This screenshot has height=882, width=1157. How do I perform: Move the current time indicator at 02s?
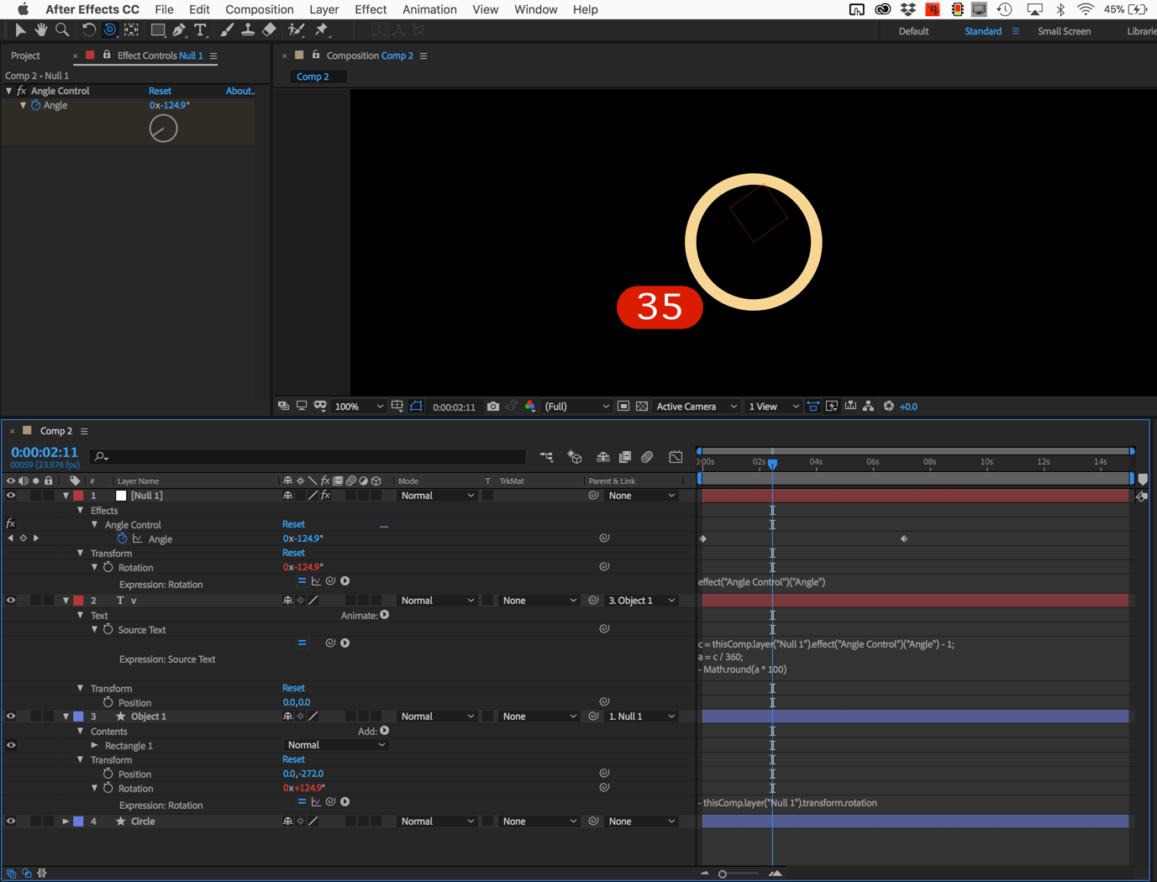click(x=772, y=463)
